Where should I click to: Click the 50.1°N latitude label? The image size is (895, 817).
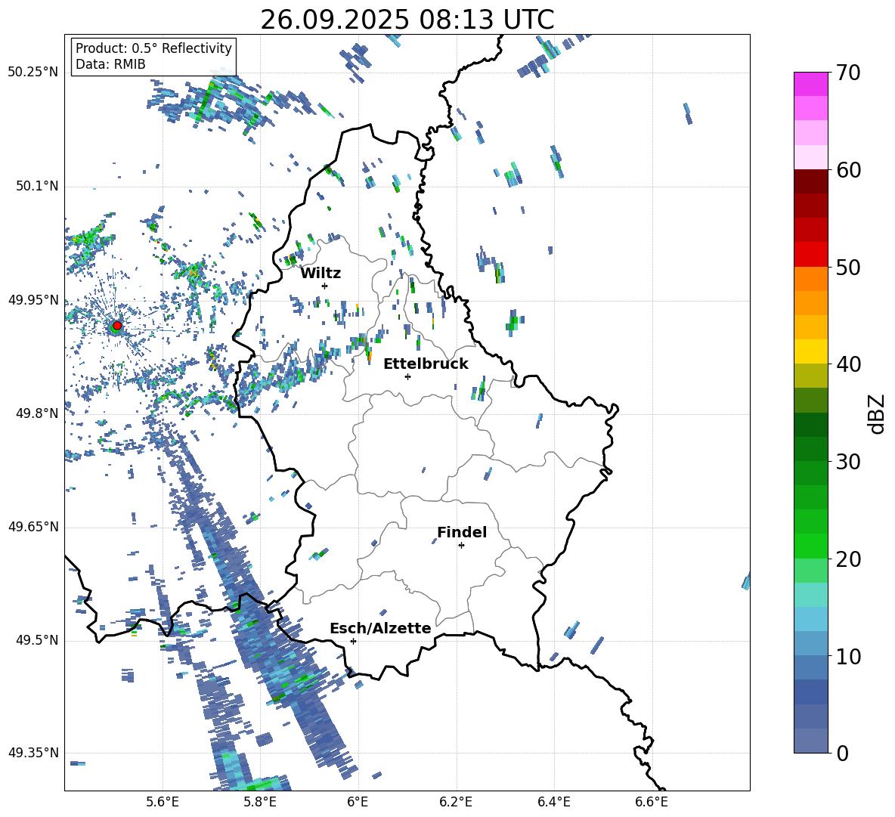(x=37, y=187)
